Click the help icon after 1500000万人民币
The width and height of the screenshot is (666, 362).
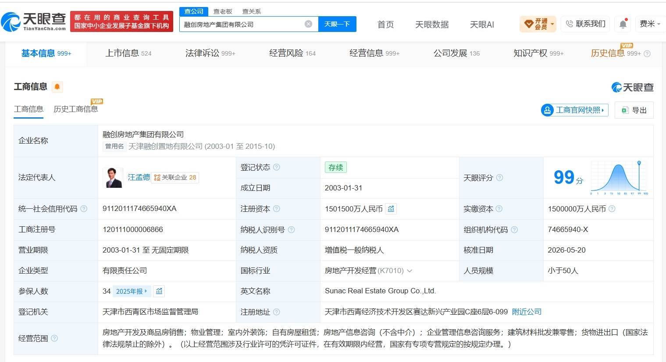[612, 209]
